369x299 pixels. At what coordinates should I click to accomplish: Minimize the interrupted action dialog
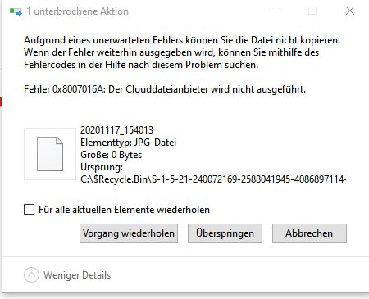point(276,11)
